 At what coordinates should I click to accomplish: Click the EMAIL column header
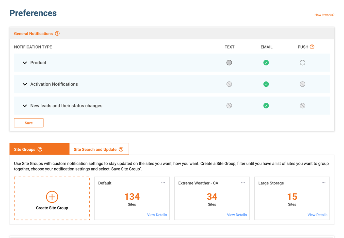(x=267, y=47)
